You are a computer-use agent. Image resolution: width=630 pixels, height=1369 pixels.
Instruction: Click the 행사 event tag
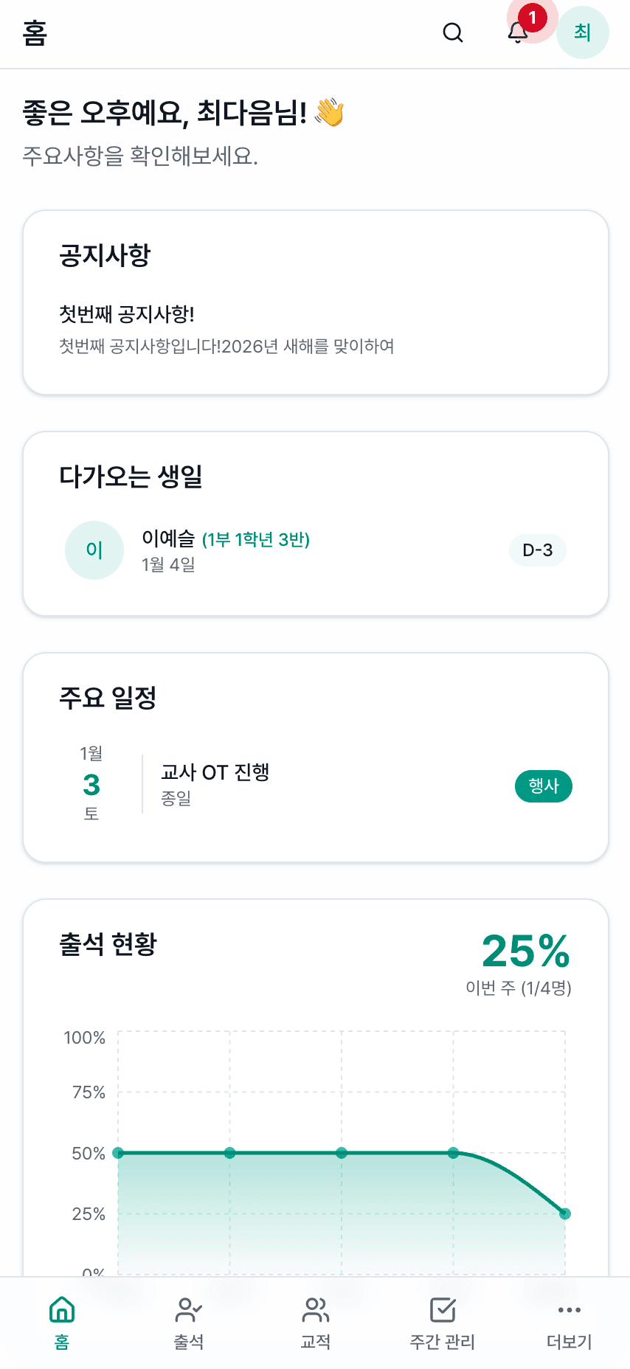(x=543, y=786)
